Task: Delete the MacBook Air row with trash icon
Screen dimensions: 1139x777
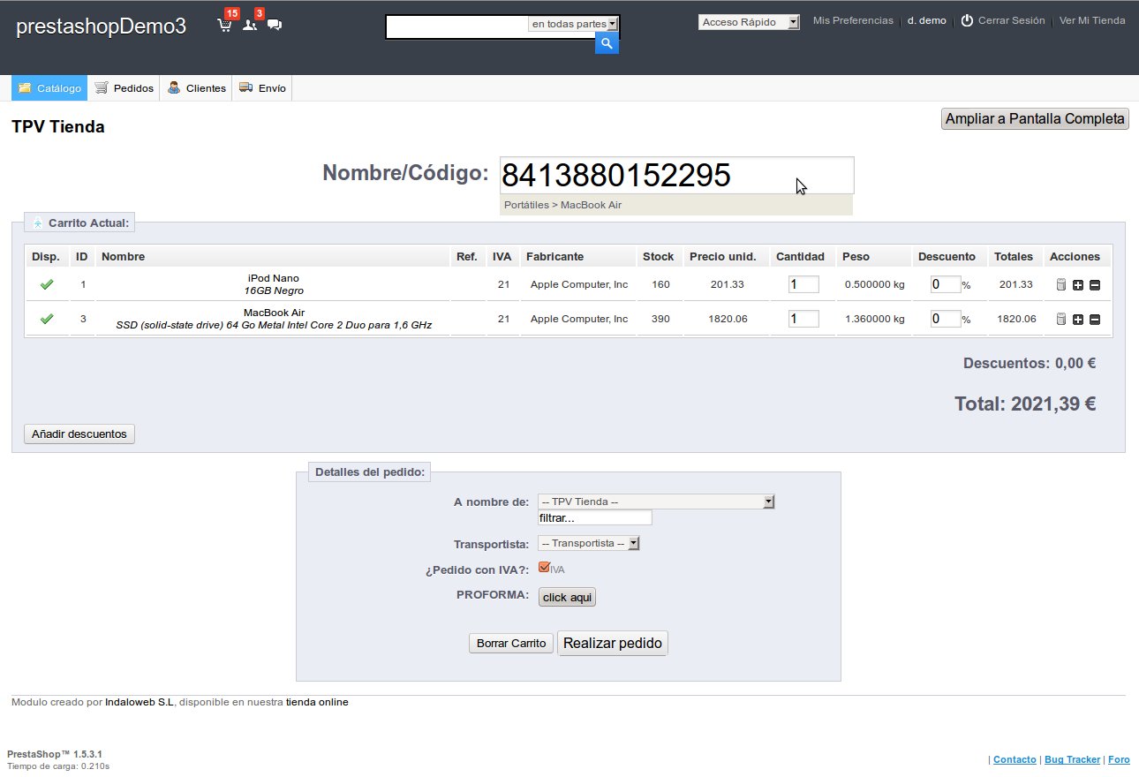Action: [1061, 319]
